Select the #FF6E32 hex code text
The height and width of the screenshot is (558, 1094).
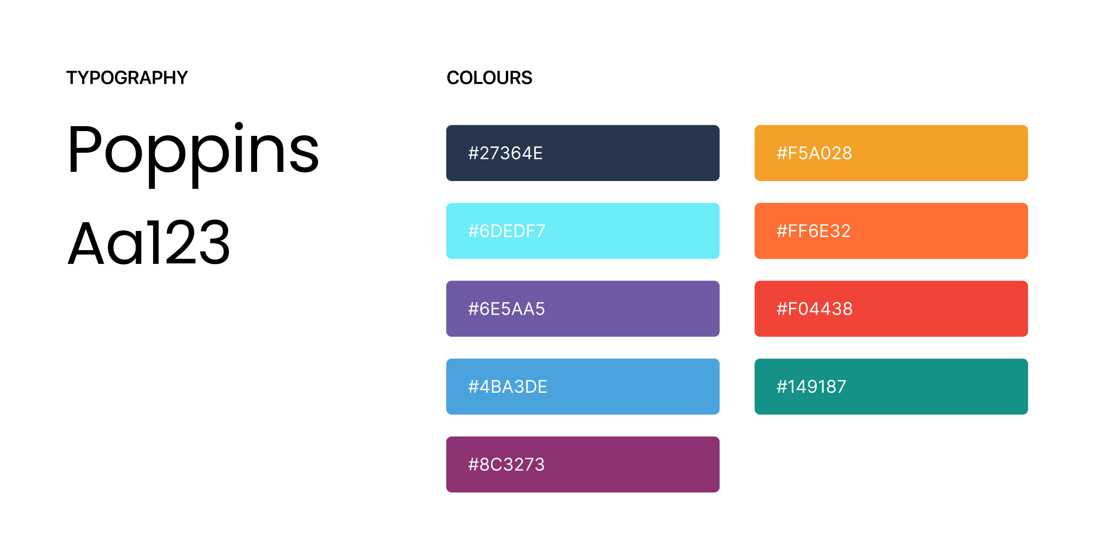814,231
